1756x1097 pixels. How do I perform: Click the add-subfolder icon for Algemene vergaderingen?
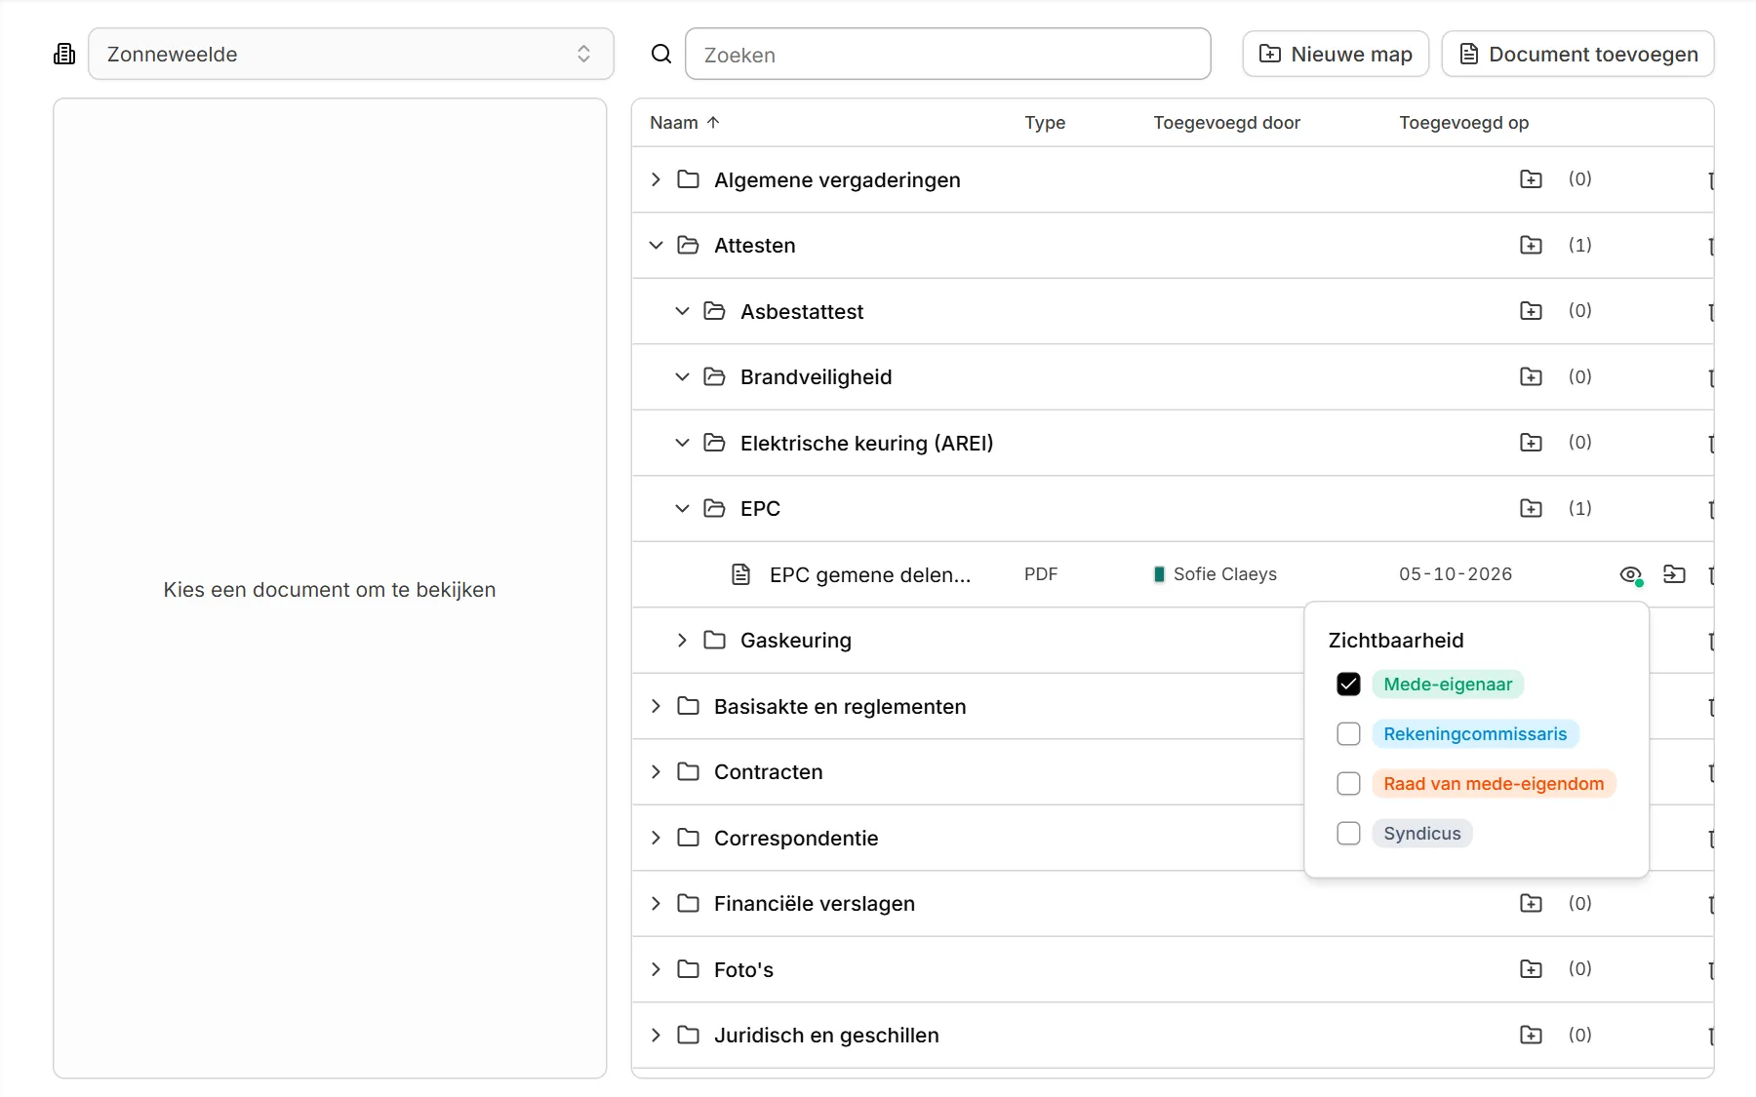(1531, 179)
